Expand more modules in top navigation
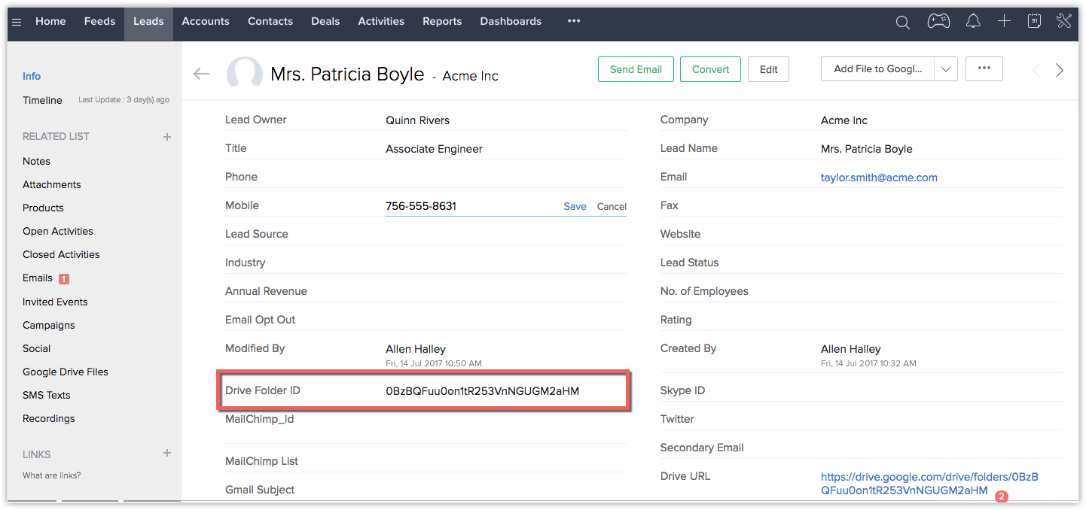The width and height of the screenshot is (1086, 510). [574, 21]
